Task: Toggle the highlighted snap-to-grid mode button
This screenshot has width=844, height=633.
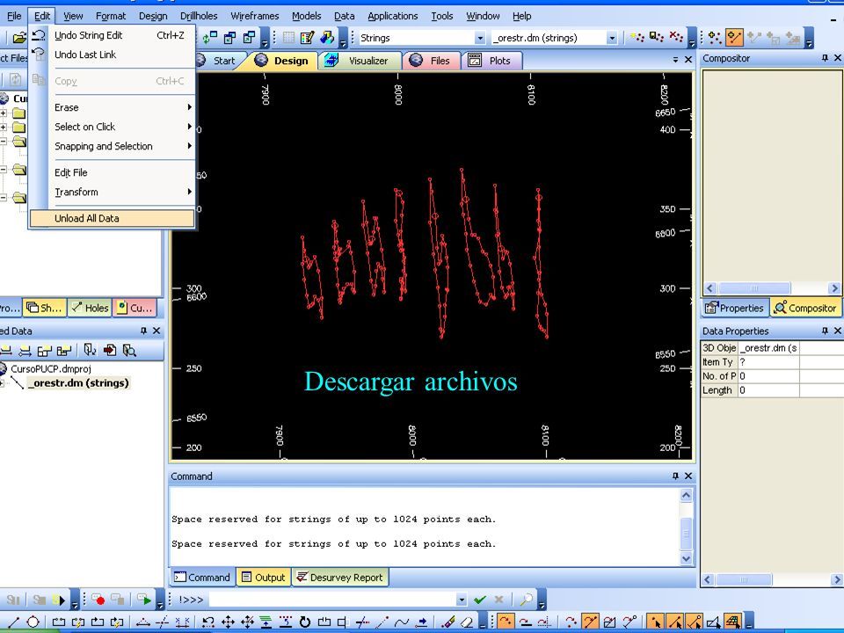Action: (732, 622)
